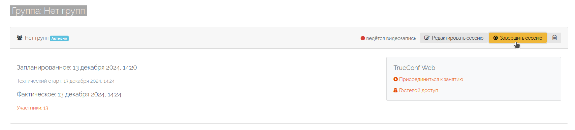The height and width of the screenshot is (130, 575).
Task: End the session with Завершить сессию
Action: point(518,38)
